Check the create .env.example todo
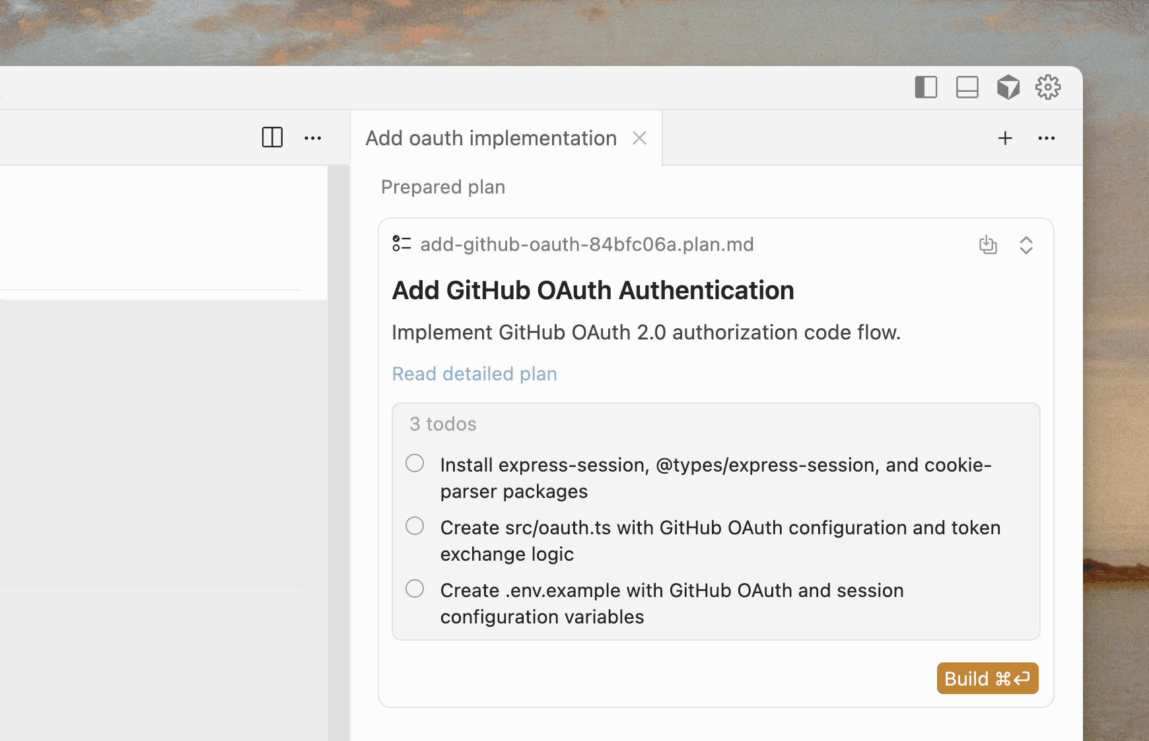Screen dimensions: 1149x741 [x=415, y=588]
